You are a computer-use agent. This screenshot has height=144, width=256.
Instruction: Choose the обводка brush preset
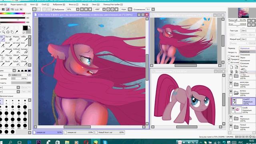click(8, 51)
